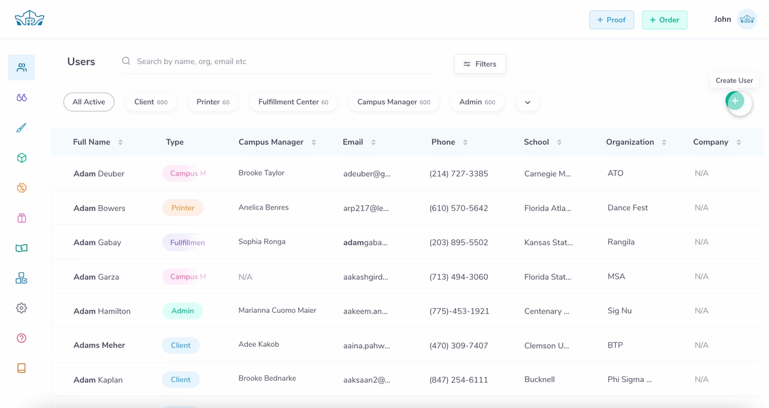
Task: Select the Users icon in sidebar
Action: pyautogui.click(x=21, y=67)
